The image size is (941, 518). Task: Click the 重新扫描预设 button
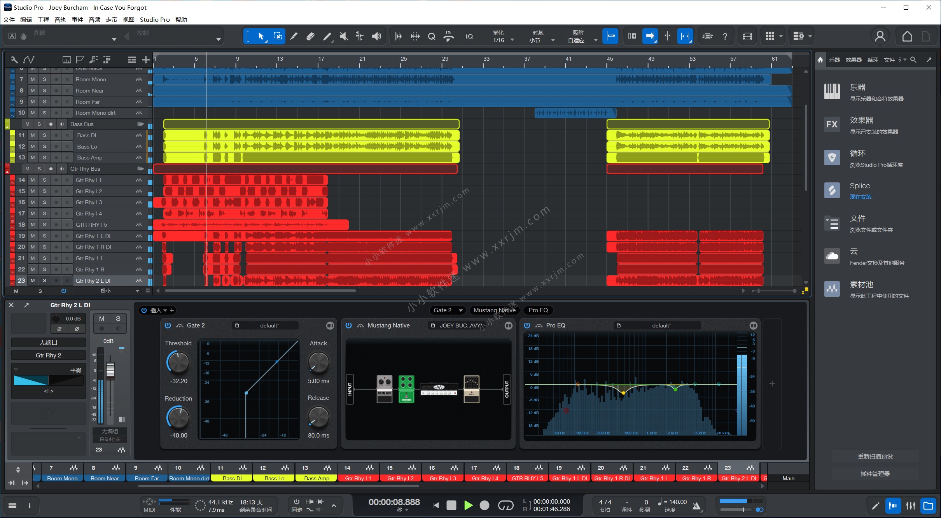click(x=875, y=456)
